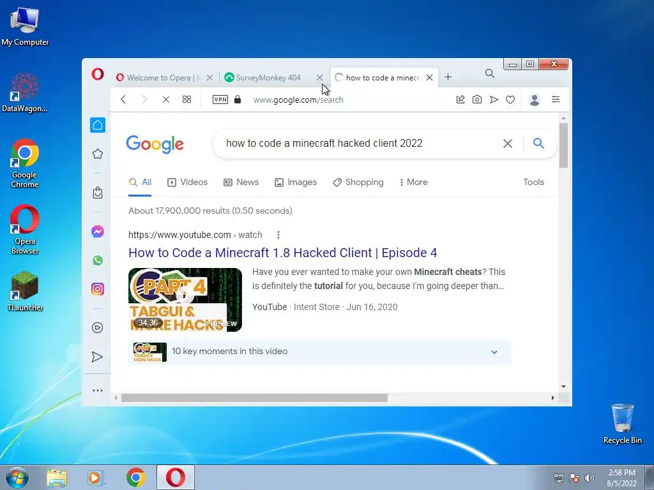Open the Opera main menu logo
654x490 pixels.
pyautogui.click(x=98, y=74)
